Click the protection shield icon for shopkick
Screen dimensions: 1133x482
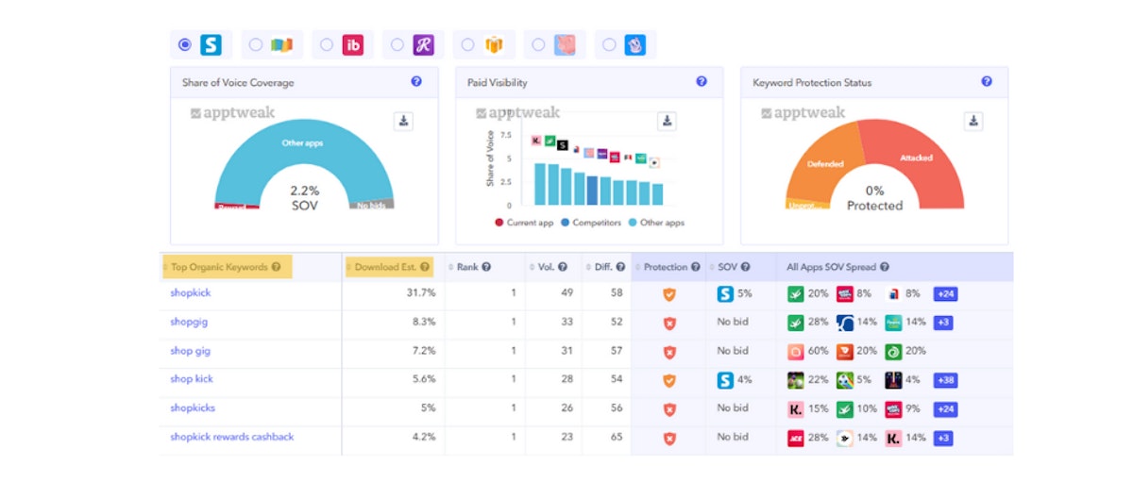click(669, 294)
